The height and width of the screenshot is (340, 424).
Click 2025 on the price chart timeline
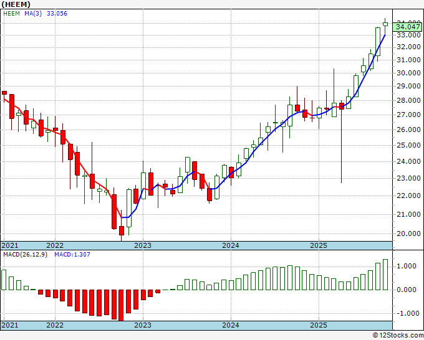coord(319,245)
